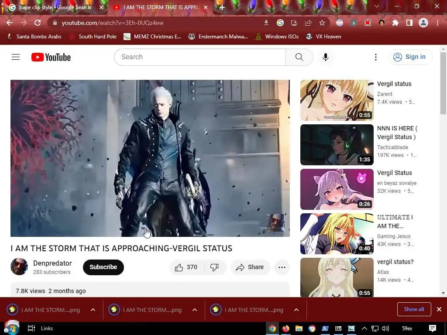Open Denpredator channel avatar

coord(19,267)
